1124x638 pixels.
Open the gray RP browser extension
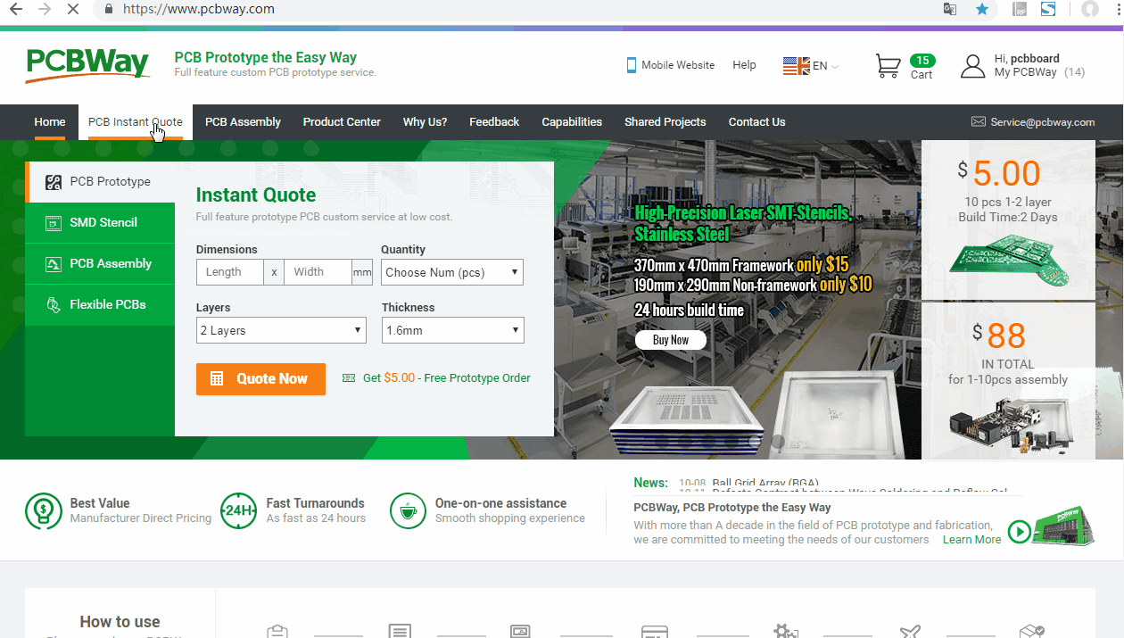1021,10
